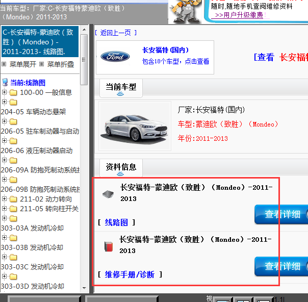This screenshot has width=308, height=302.
Task: Select the 211-02 动力转向 text label
Action: [x=46, y=199]
